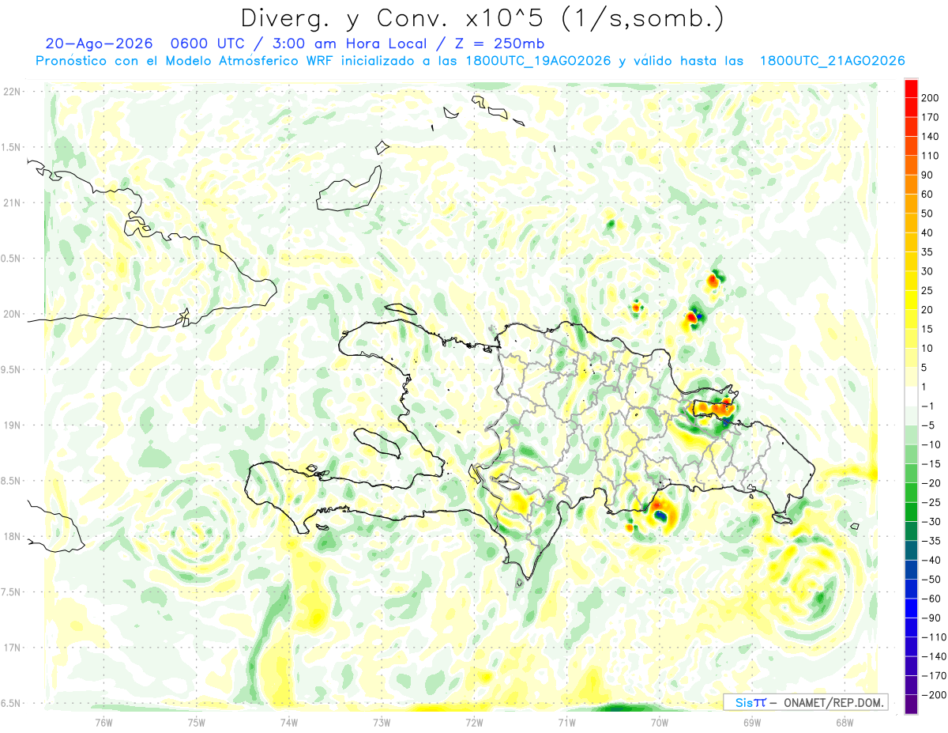Click the positive '25' value on the color scale

(927, 290)
